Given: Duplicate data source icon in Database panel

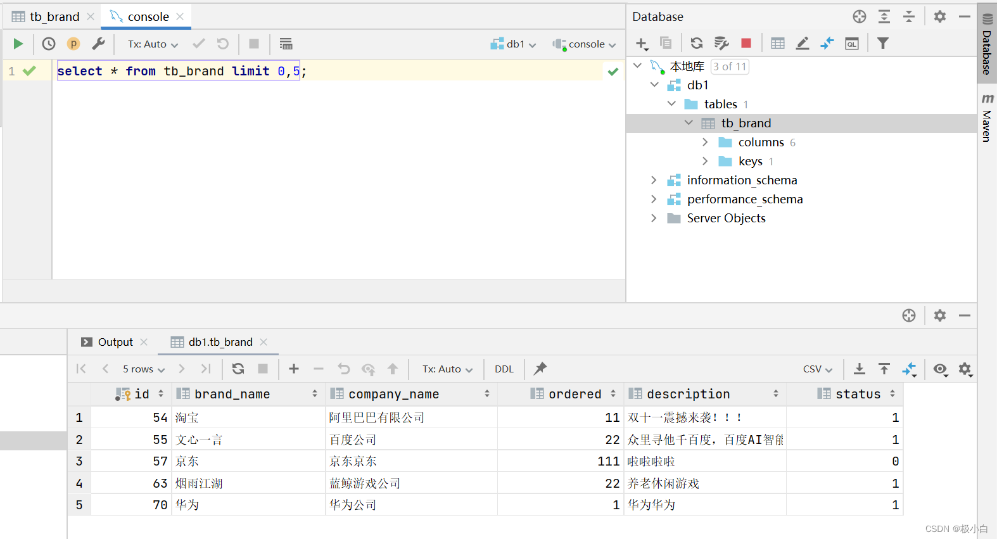Looking at the screenshot, I should pyautogui.click(x=666, y=43).
